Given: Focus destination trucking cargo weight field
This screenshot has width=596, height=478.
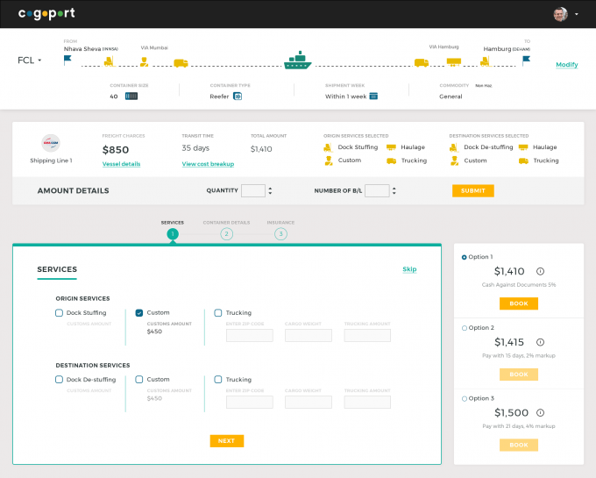Looking at the screenshot, I should [309, 402].
